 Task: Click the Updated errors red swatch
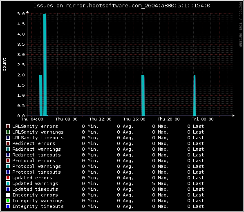click(x=8, y=178)
